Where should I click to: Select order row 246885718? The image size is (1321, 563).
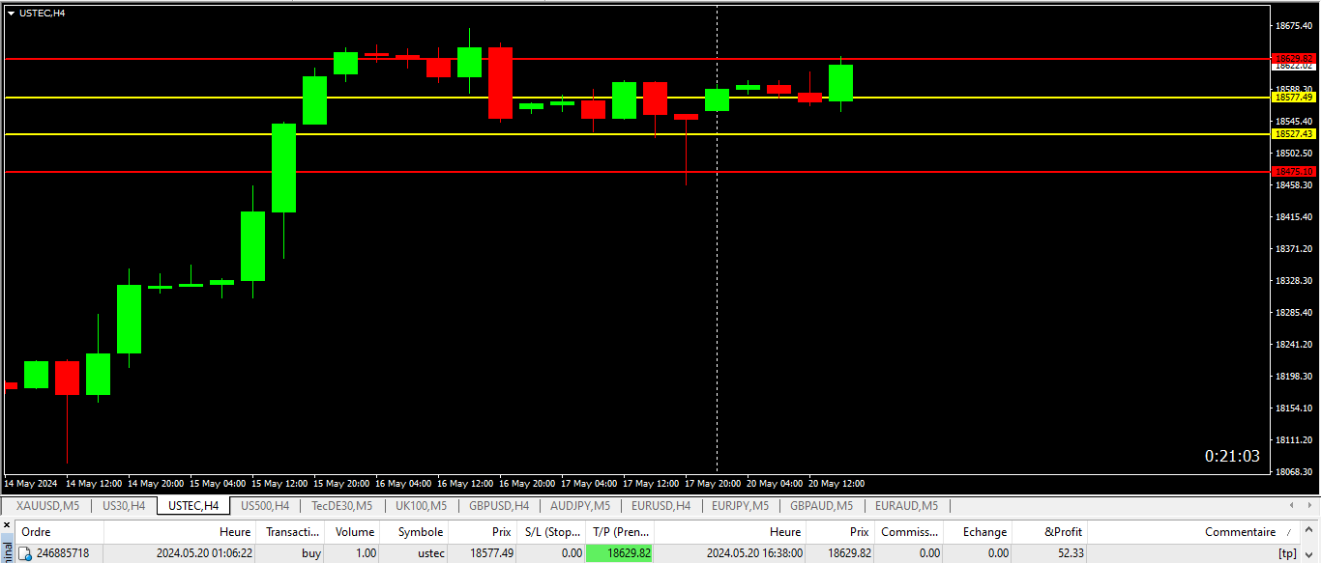(x=660, y=553)
